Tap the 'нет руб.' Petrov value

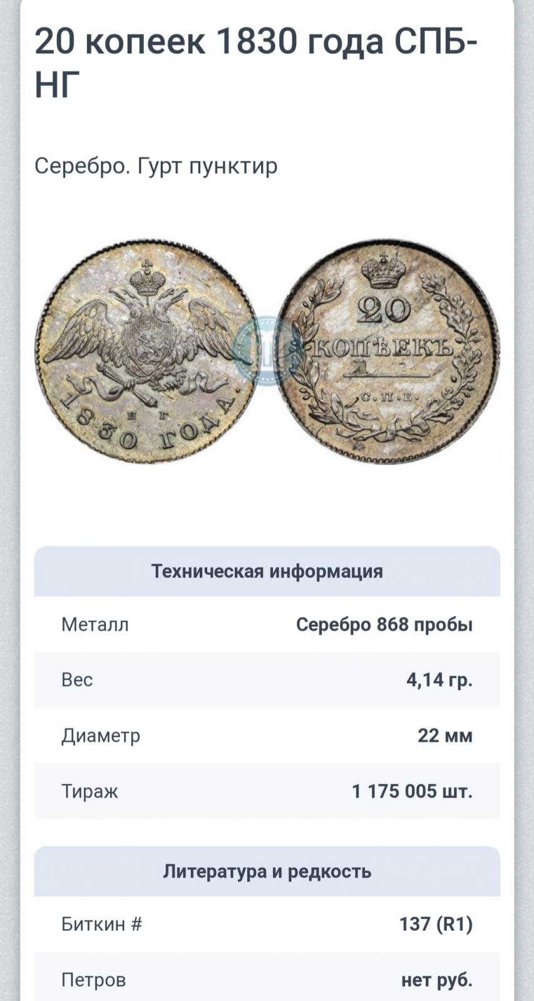(x=437, y=980)
